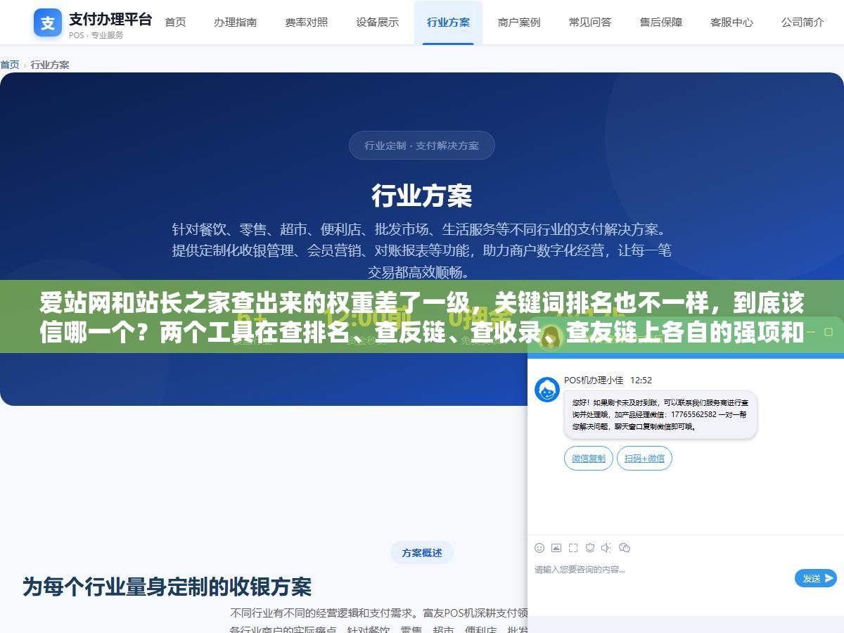
Task: Open the emoji picker in chat
Action: [539, 548]
